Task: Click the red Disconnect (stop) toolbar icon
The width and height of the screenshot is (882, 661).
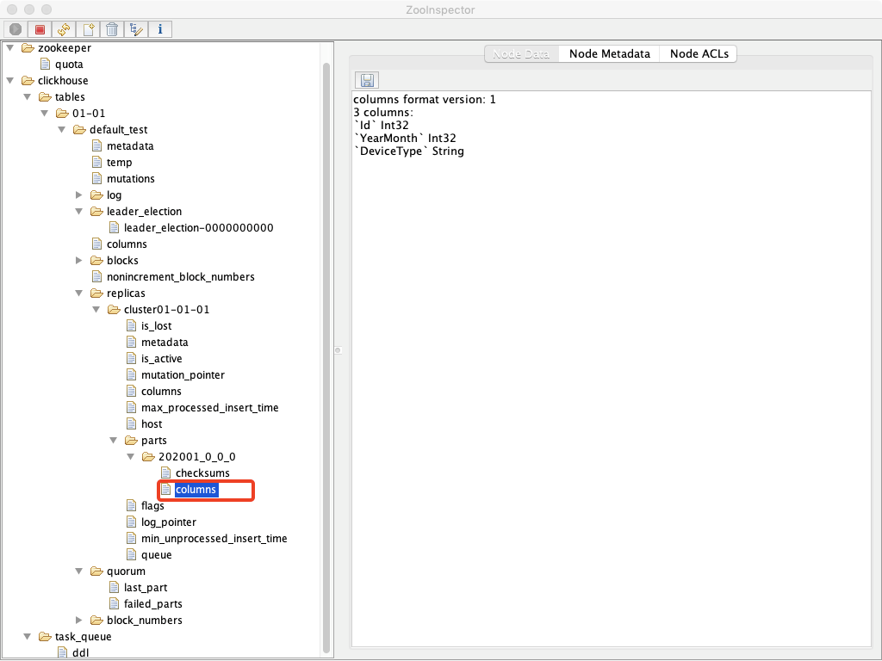Action: [x=40, y=29]
